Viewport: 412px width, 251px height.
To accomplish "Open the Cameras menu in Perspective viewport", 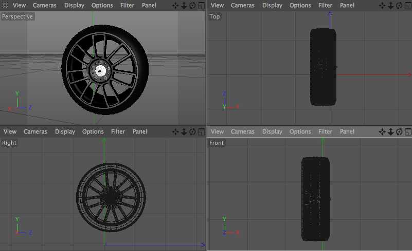I will point(45,5).
